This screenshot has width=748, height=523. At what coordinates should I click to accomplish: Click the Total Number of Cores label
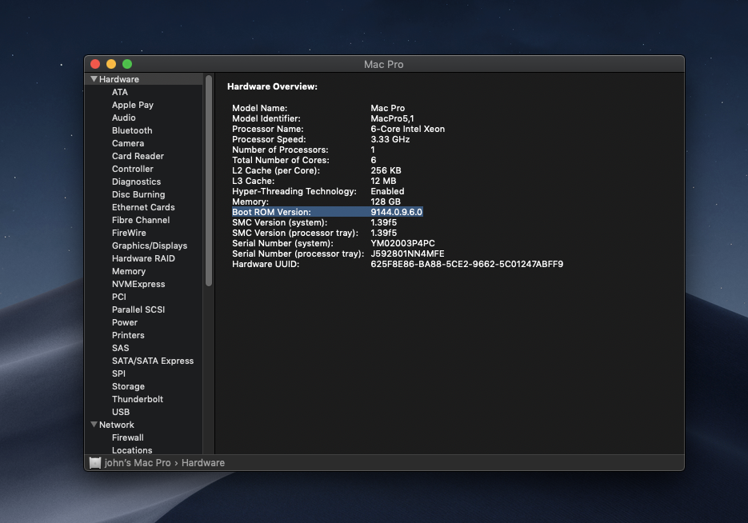[x=281, y=160]
